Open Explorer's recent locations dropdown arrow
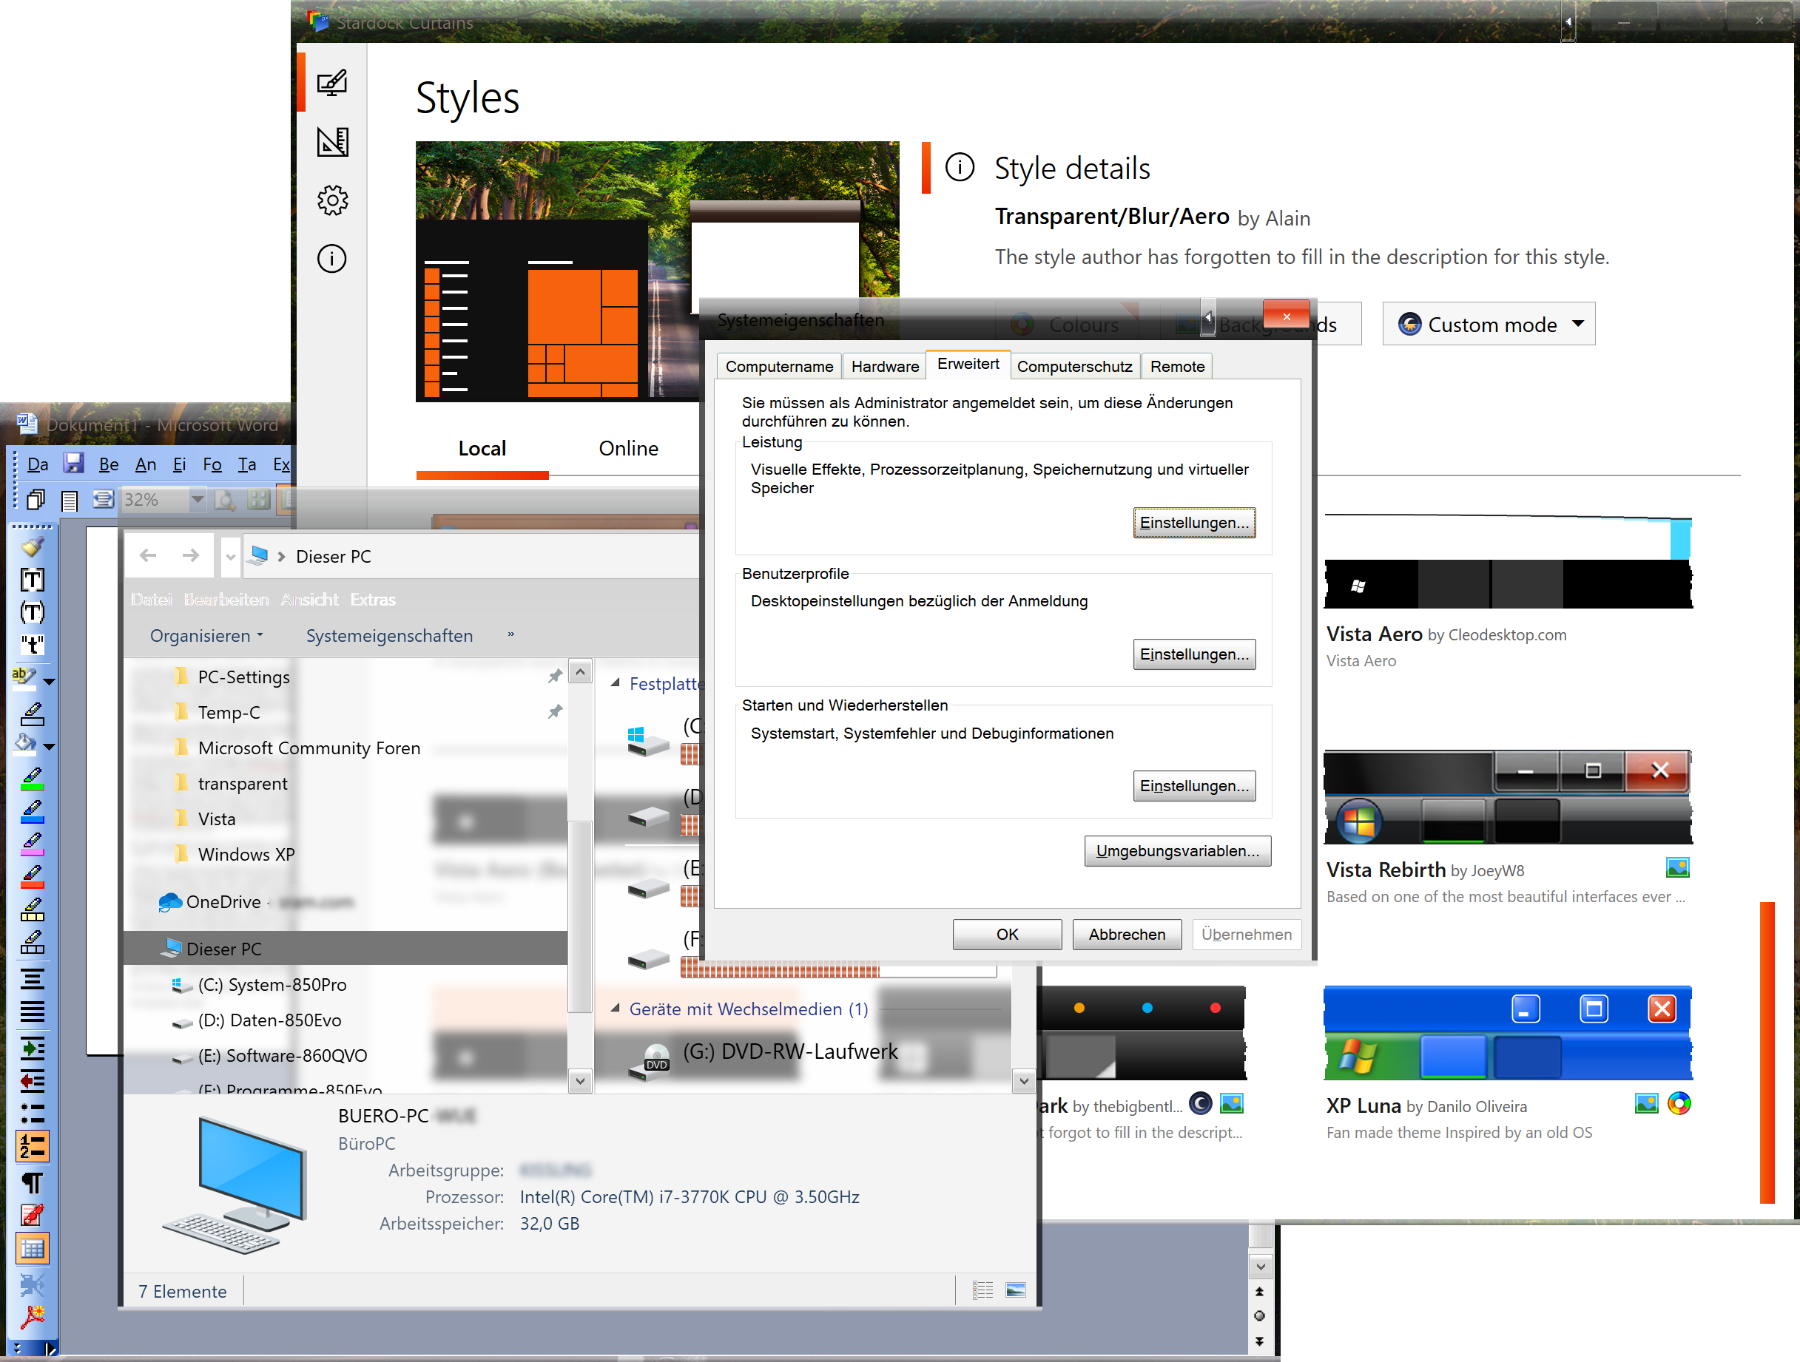 pos(230,557)
